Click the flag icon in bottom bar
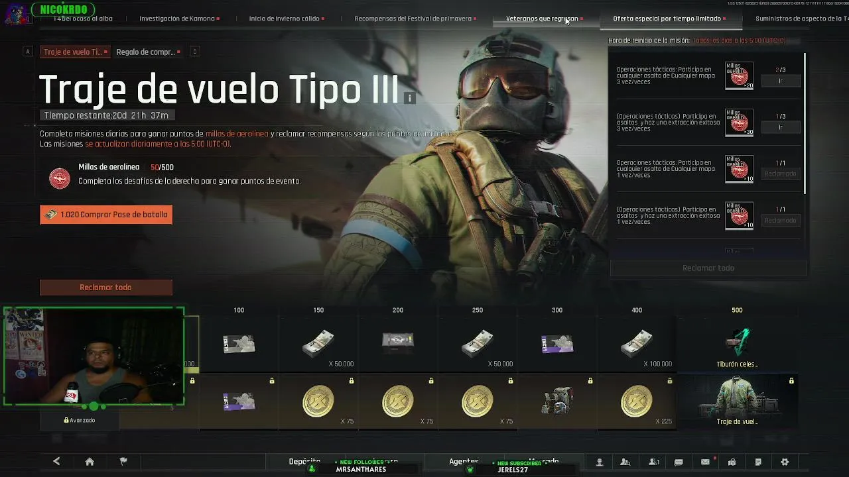Image resolution: width=849 pixels, height=477 pixels. (x=123, y=462)
